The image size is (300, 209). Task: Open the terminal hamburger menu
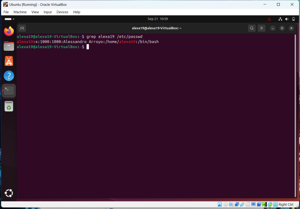point(262,28)
